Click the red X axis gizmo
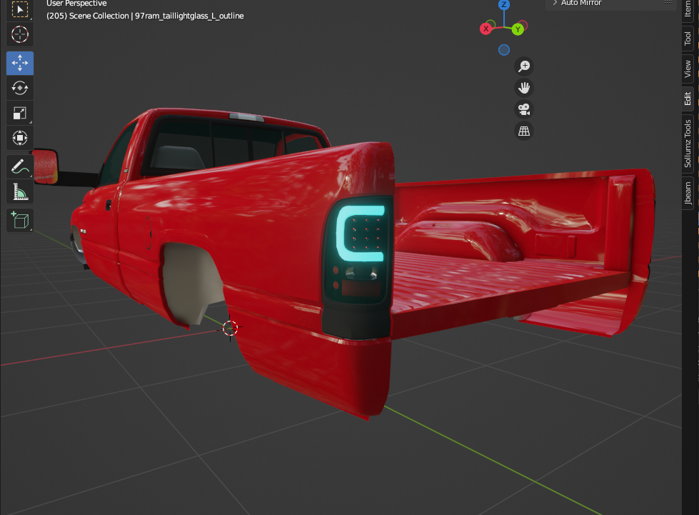 click(x=486, y=29)
